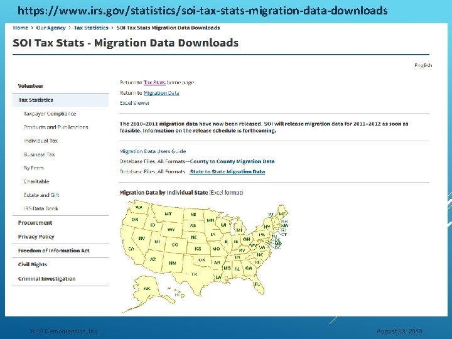Select Kansas (KS) on the map
Viewport: 452px width, 339px height.
coord(198,249)
